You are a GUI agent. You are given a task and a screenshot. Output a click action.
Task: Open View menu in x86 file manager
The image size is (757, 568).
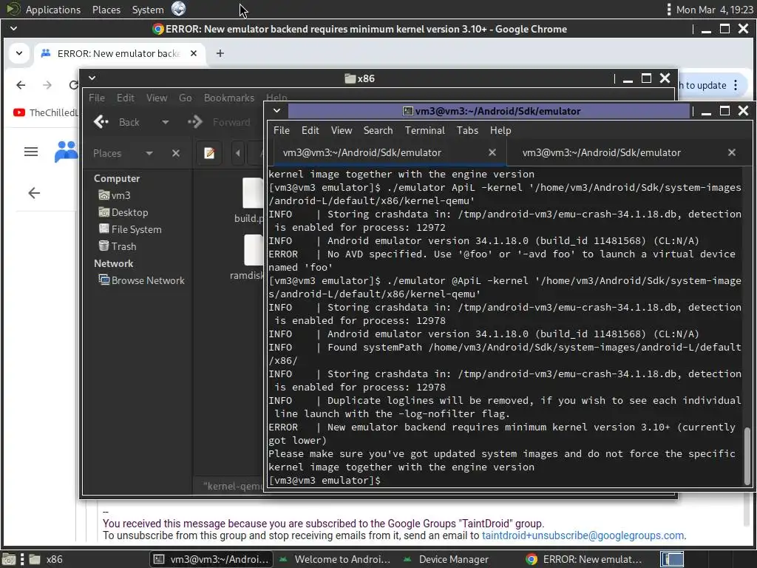[157, 98]
